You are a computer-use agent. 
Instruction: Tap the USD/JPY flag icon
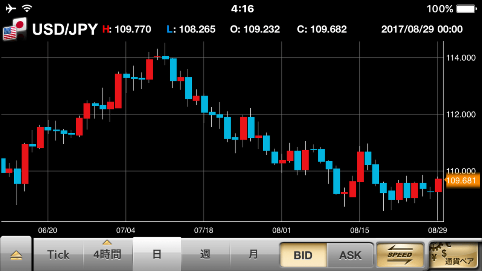15,29
